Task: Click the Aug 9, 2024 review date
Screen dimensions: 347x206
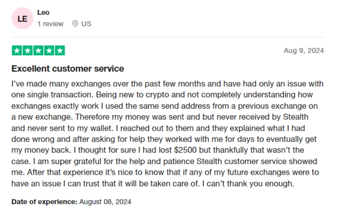Action: coord(304,51)
